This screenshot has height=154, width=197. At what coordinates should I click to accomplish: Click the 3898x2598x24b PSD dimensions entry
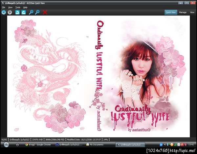pos(55,140)
